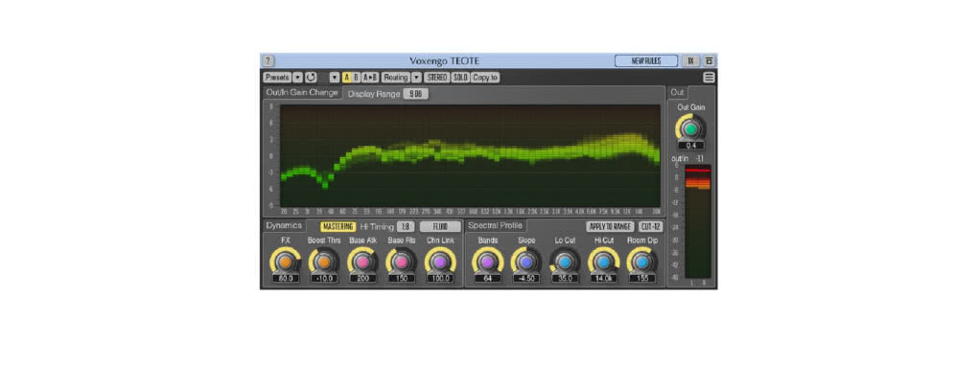This screenshot has height=366, width=978.
Task: Click the Room Dip knob
Action: point(641,262)
